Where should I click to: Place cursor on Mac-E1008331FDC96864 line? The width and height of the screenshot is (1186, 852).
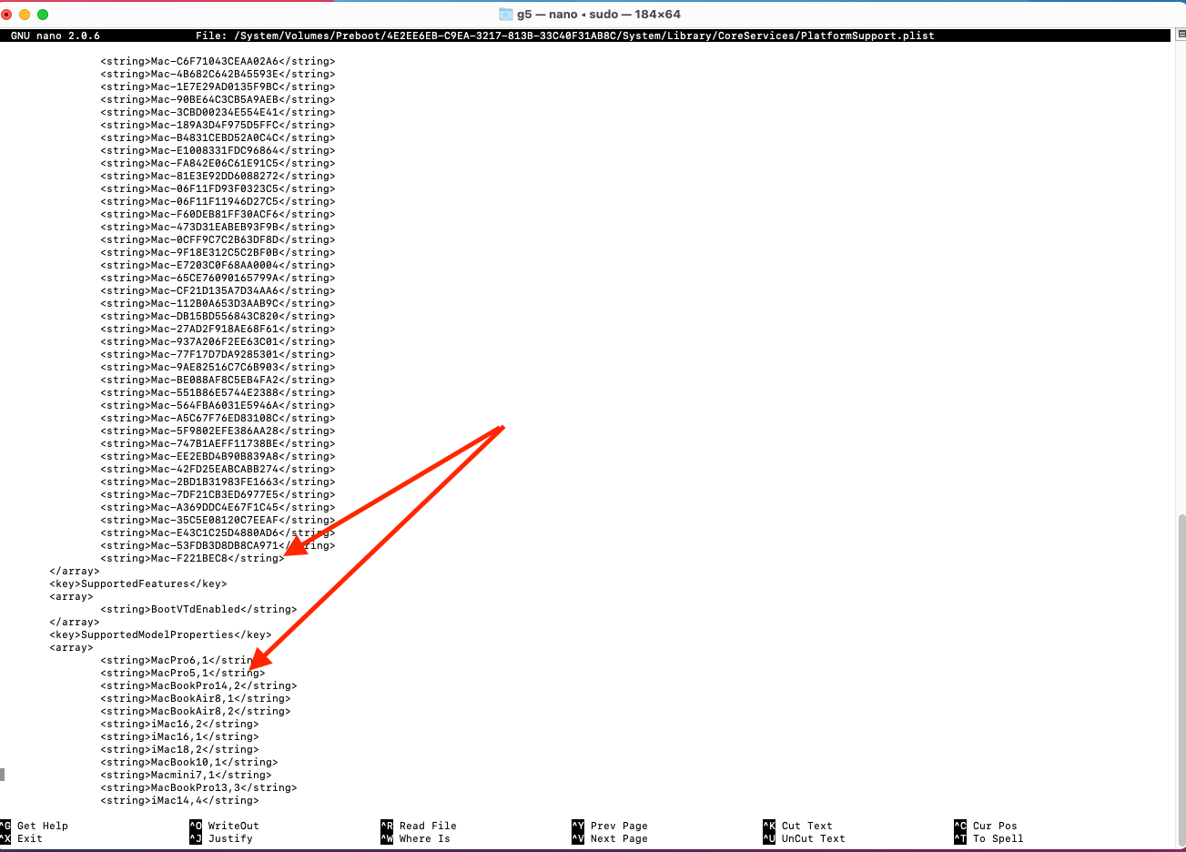pyautogui.click(x=218, y=150)
